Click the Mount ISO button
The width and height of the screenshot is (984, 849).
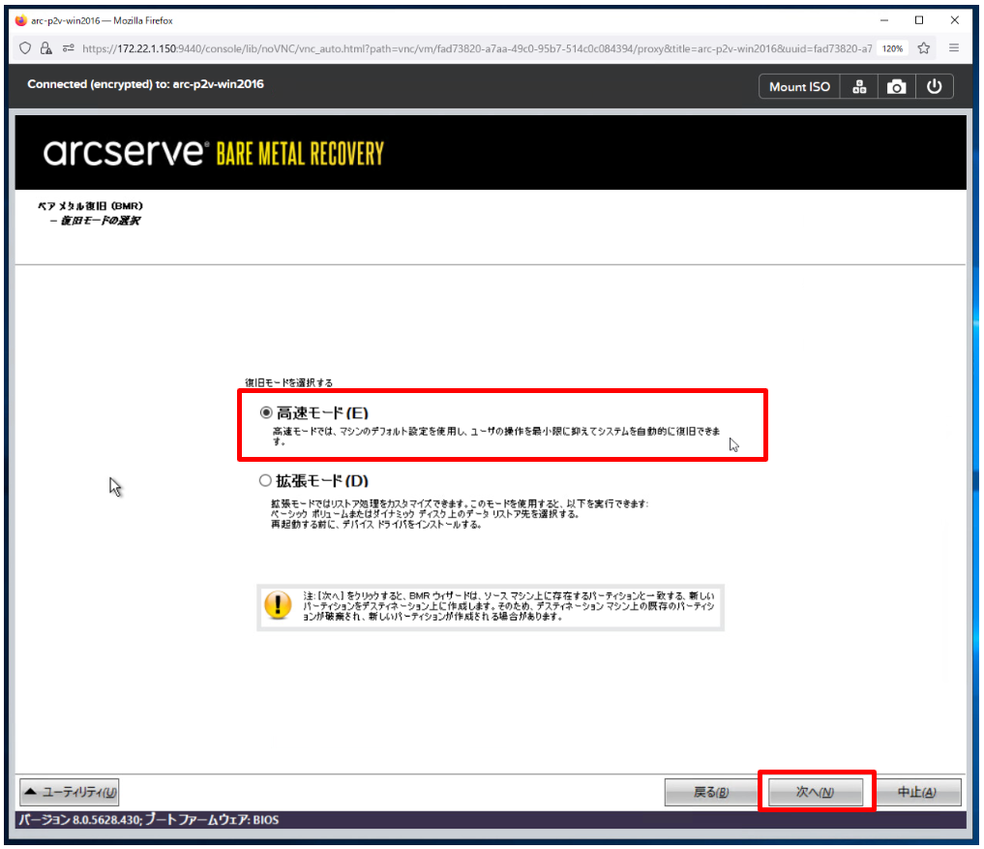point(799,87)
